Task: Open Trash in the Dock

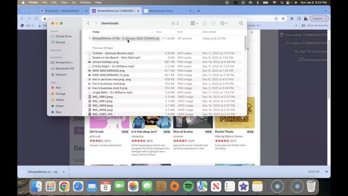Action: (x=311, y=186)
